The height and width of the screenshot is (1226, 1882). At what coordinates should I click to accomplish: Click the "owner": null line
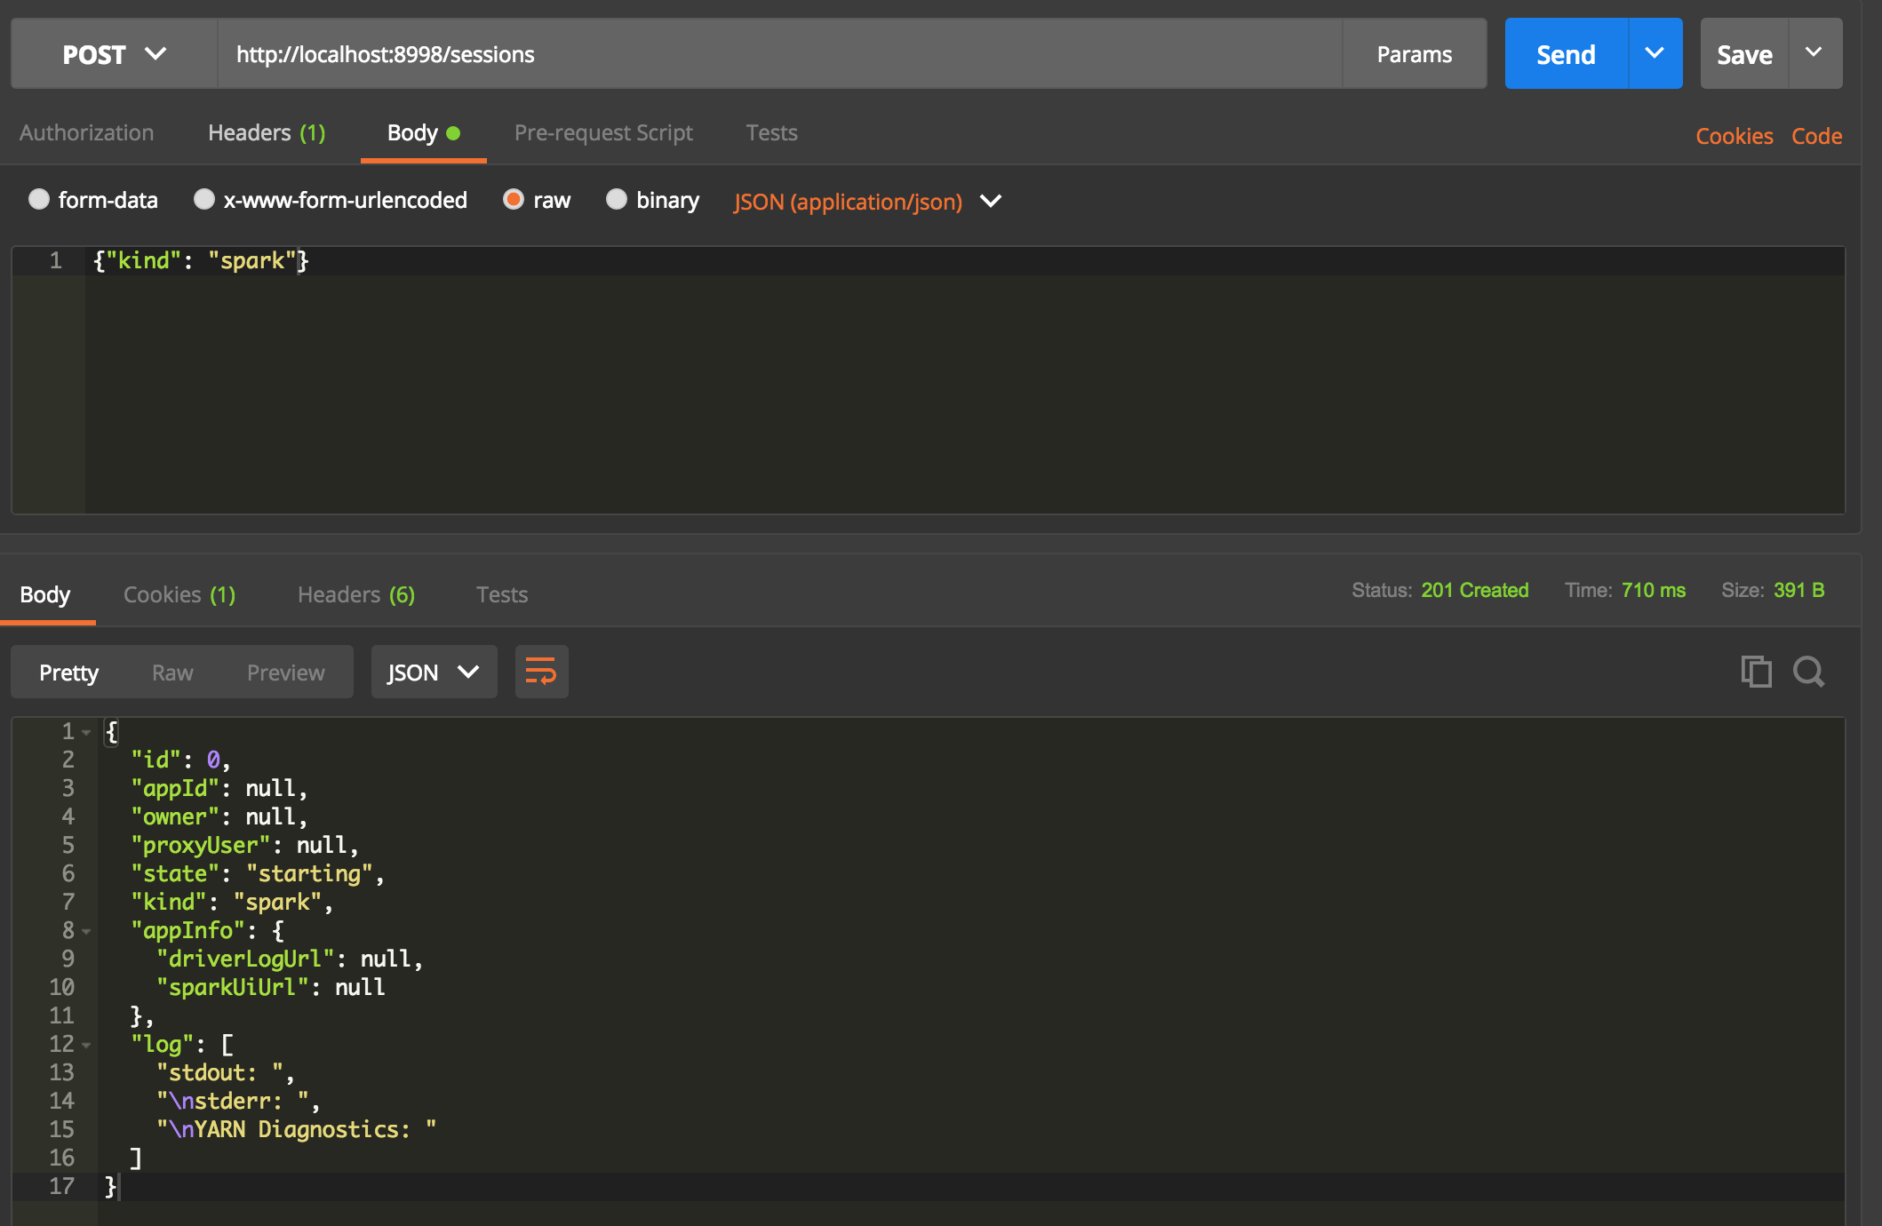click(219, 816)
